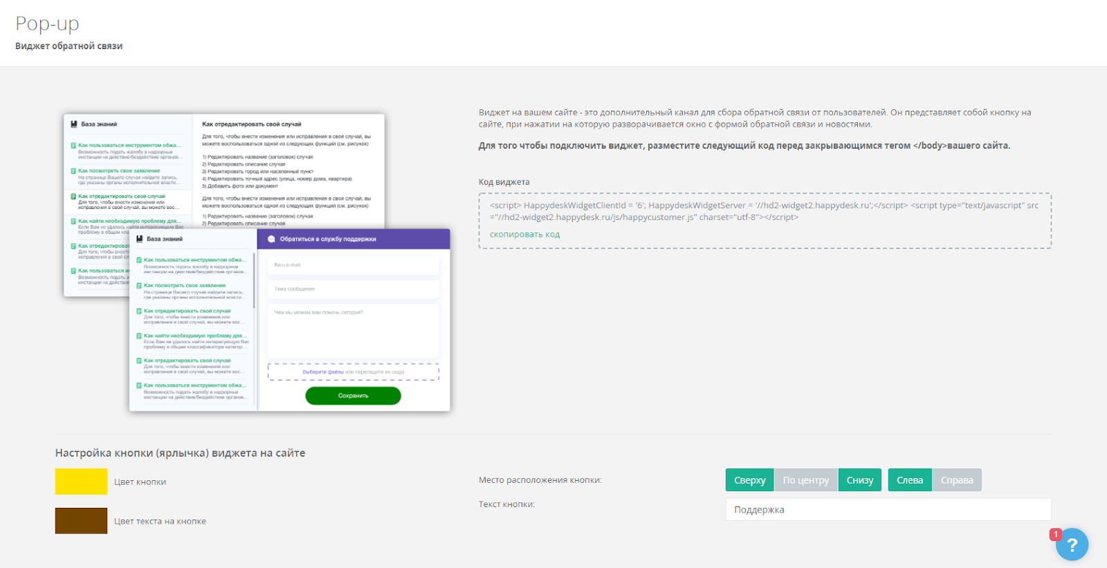Select the Снизу position toggle
Viewport: 1107px width, 568px height.
coord(860,480)
